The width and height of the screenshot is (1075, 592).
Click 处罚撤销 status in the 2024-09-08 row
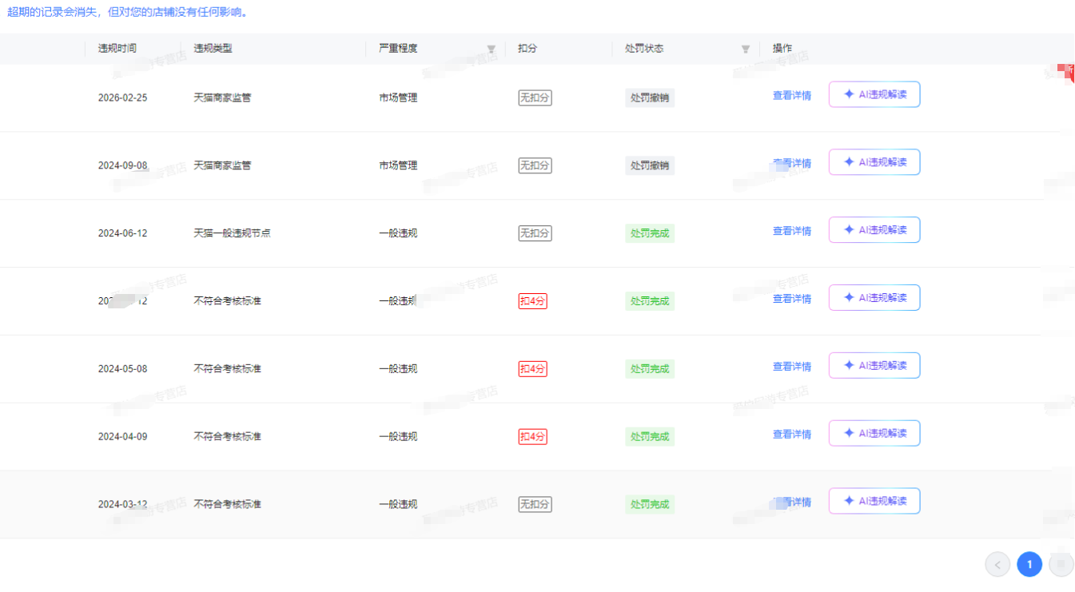(649, 165)
